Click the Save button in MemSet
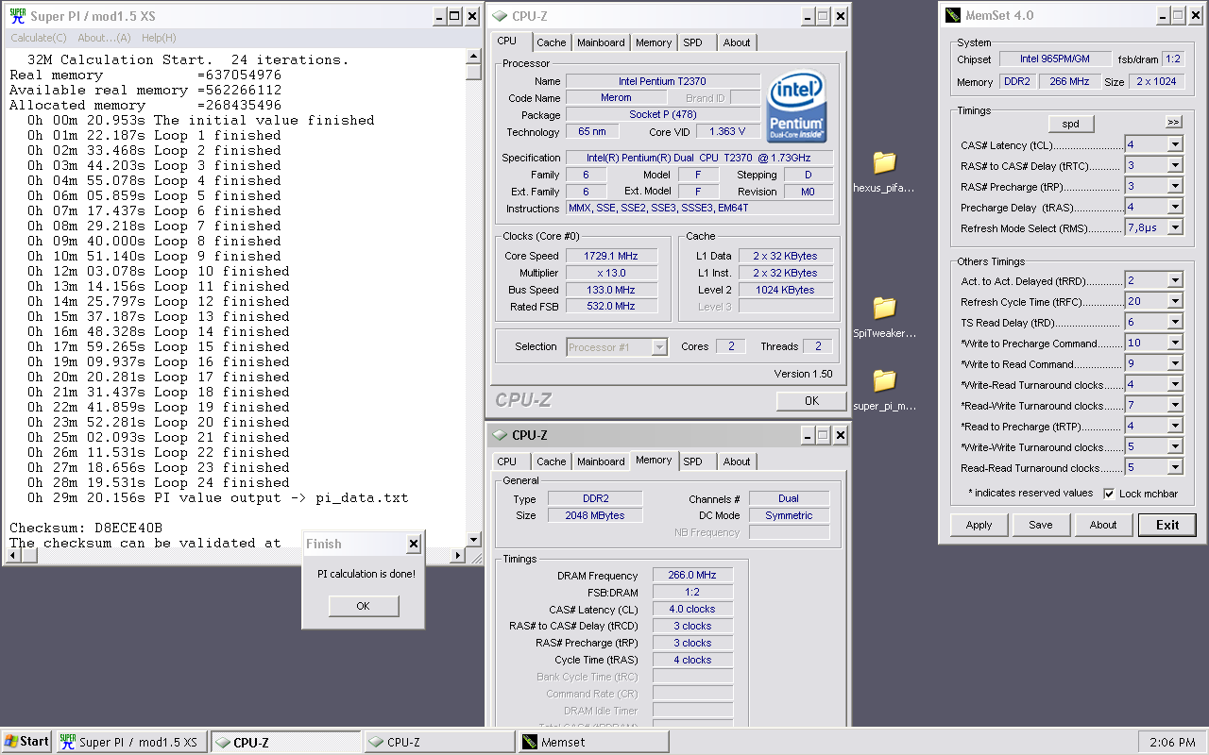 1041,525
